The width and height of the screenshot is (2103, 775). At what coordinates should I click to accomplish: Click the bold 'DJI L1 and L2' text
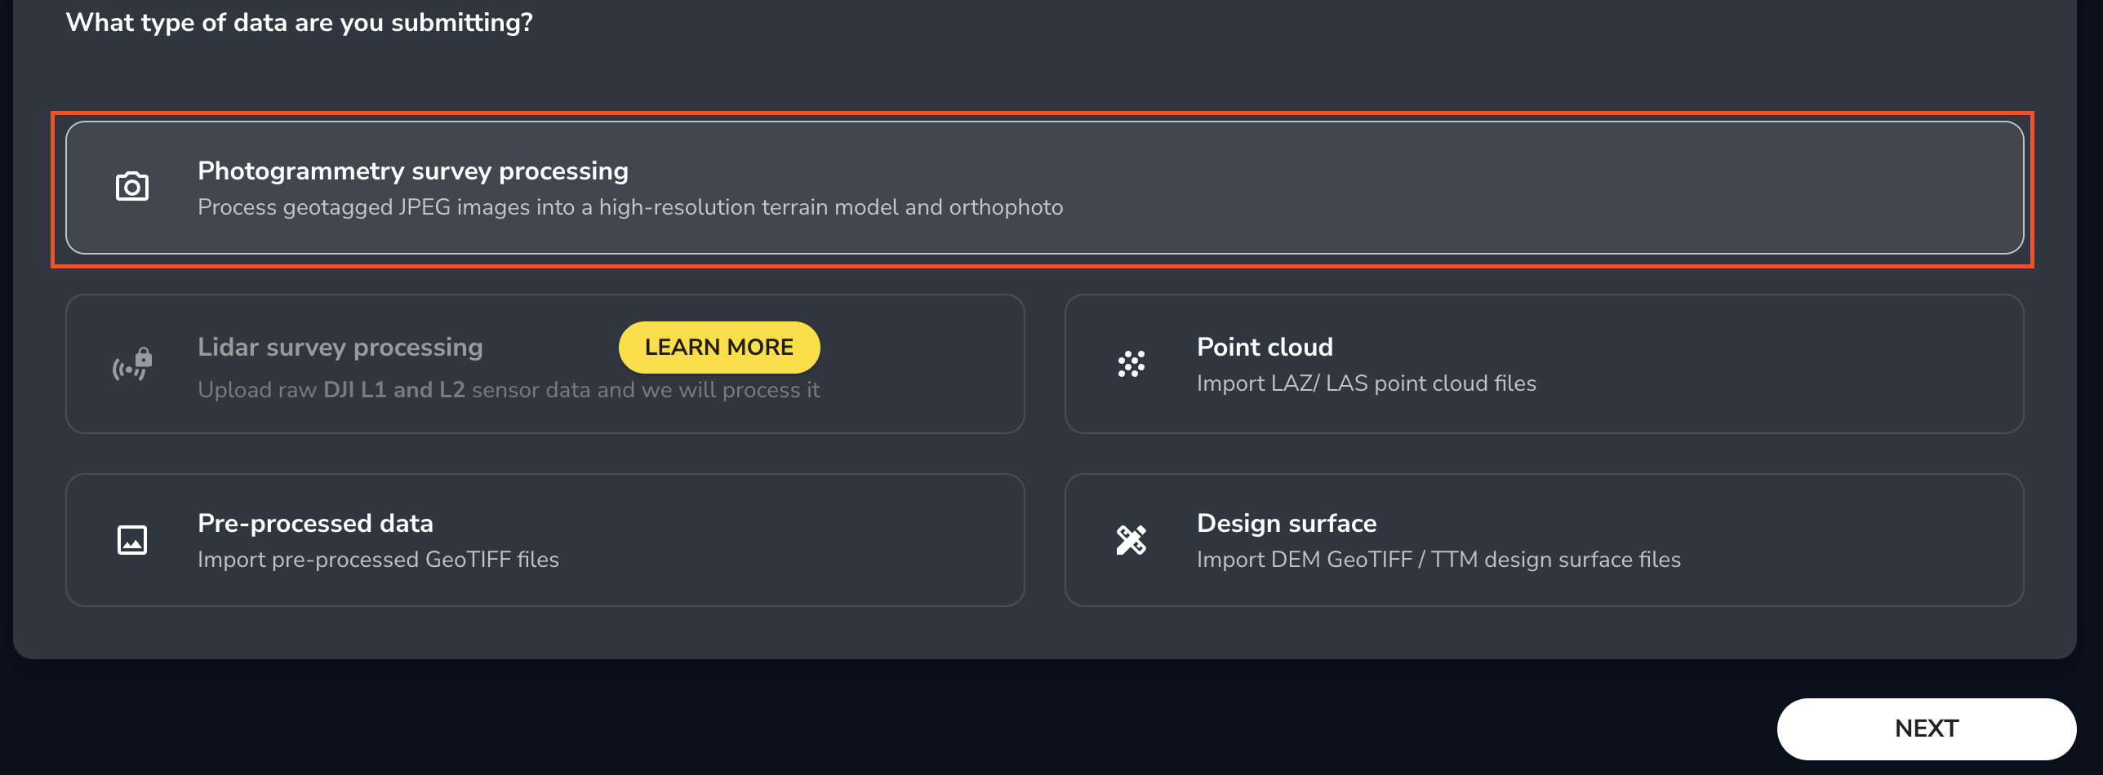point(393,390)
